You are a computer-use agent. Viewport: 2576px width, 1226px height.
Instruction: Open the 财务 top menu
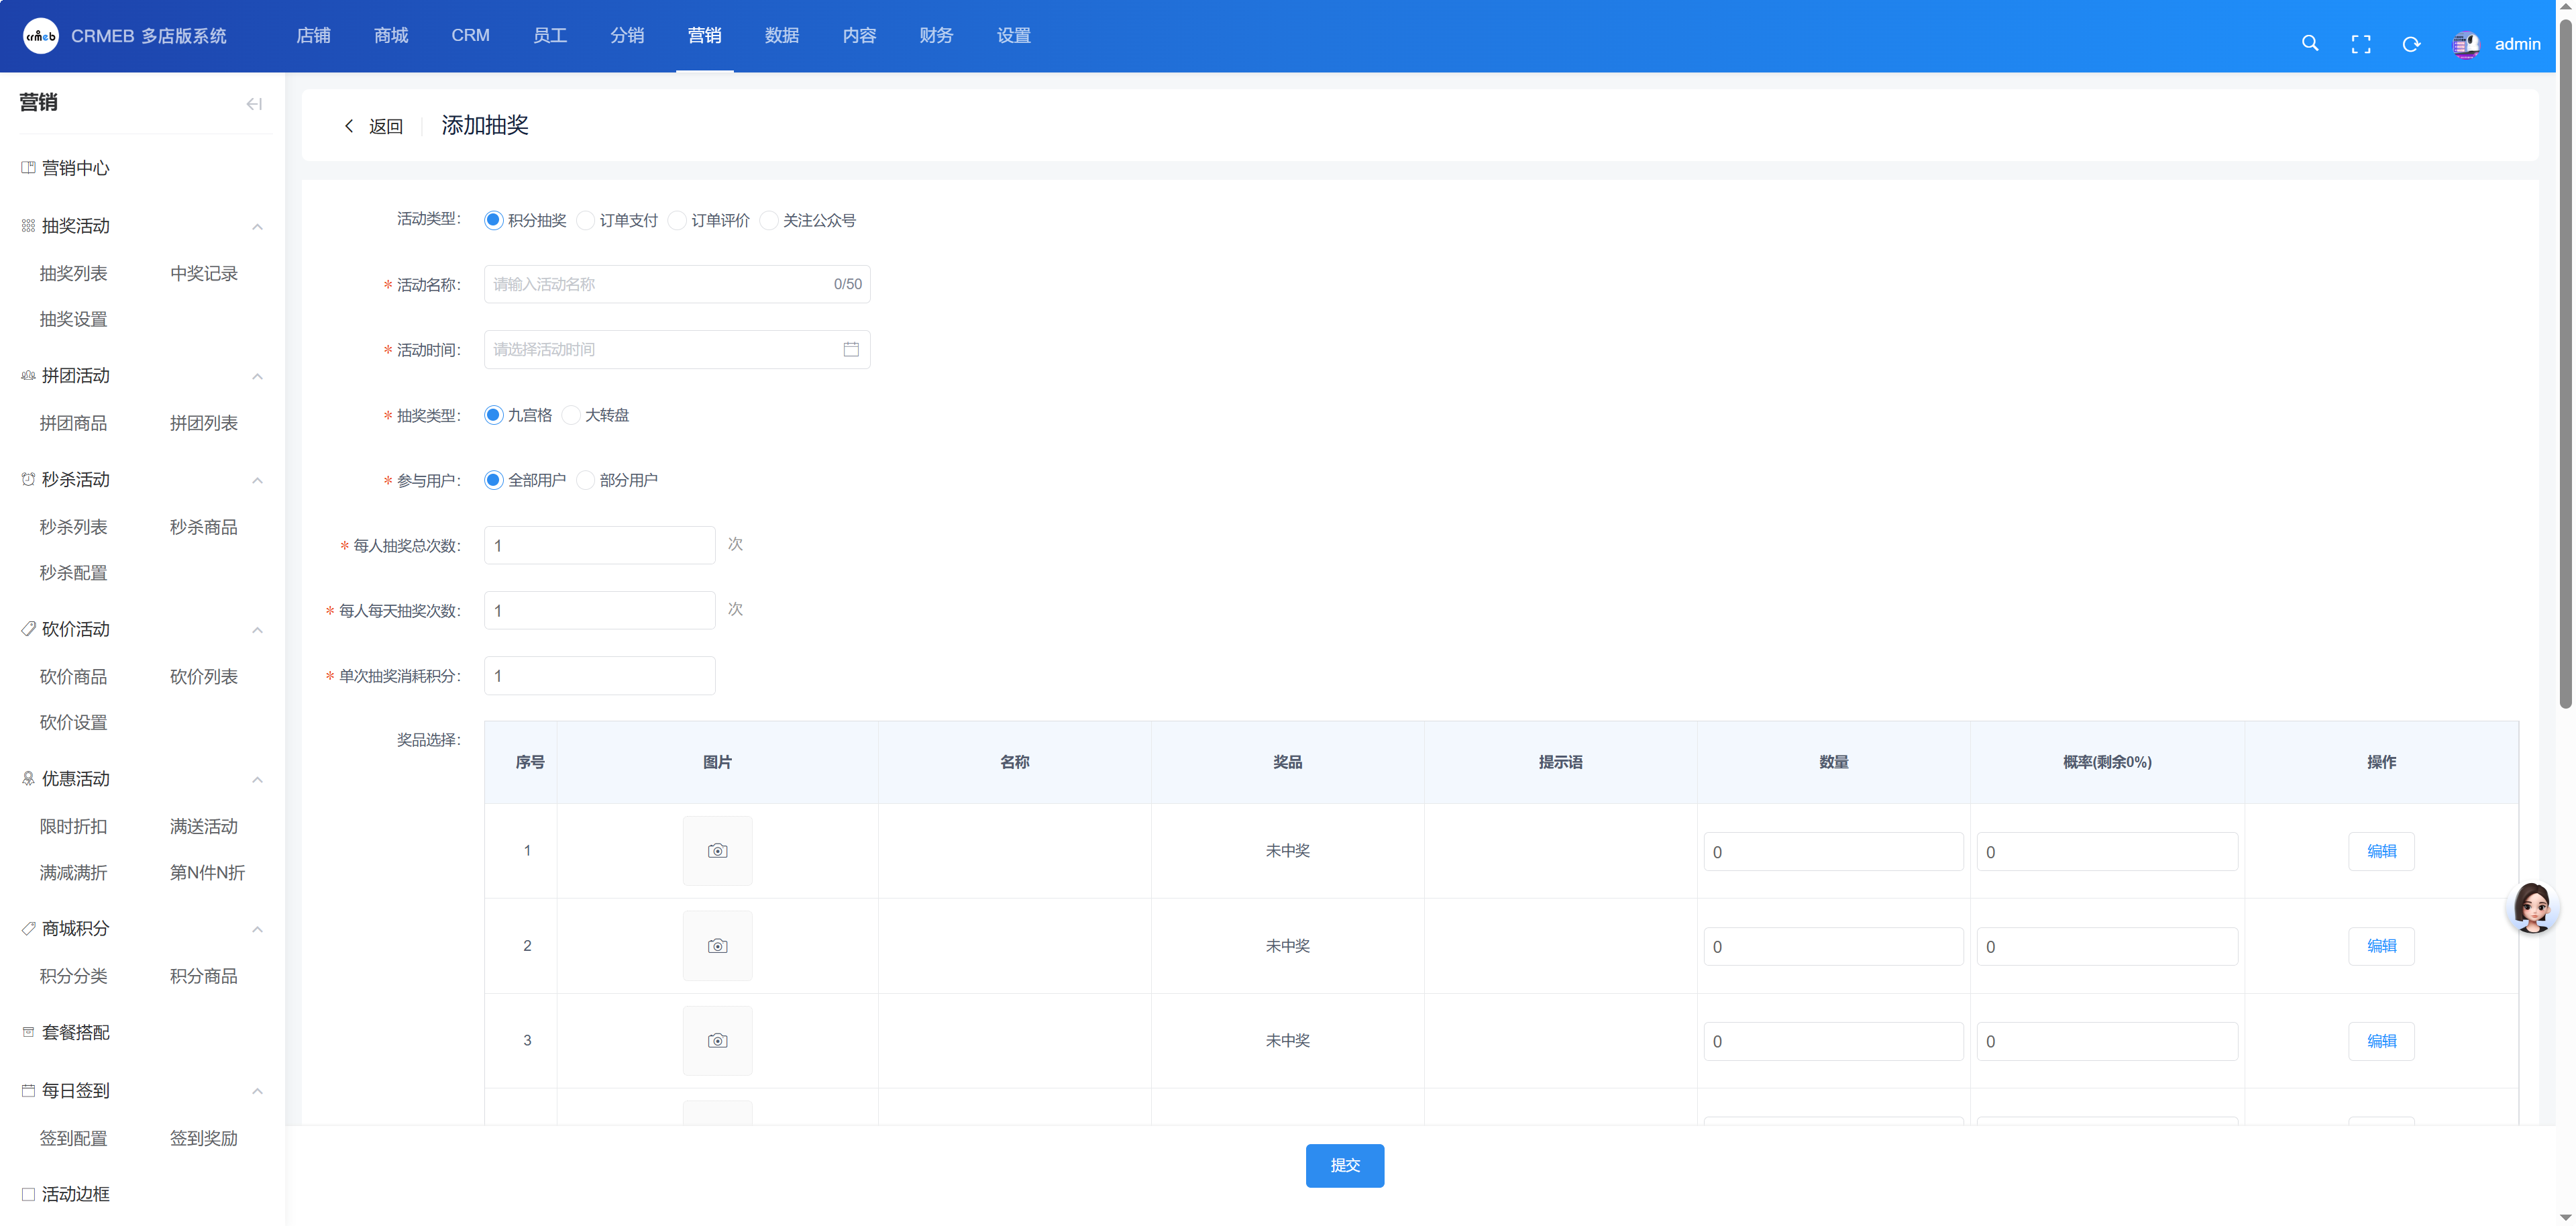[936, 36]
